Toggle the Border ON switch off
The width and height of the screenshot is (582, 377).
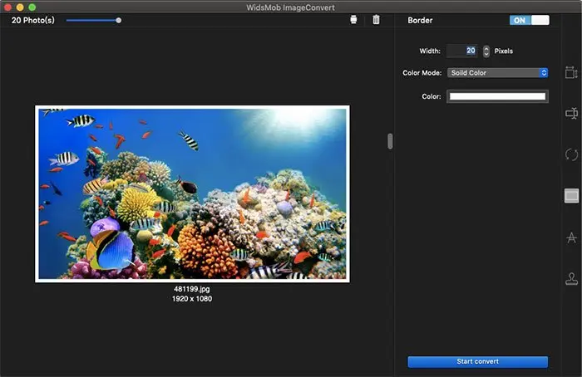[530, 21]
